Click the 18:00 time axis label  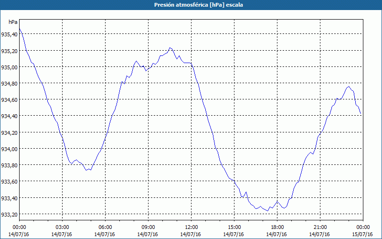point(277,228)
